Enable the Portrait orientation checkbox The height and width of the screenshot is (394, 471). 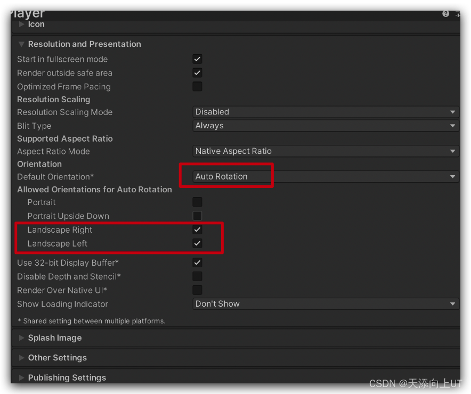197,202
